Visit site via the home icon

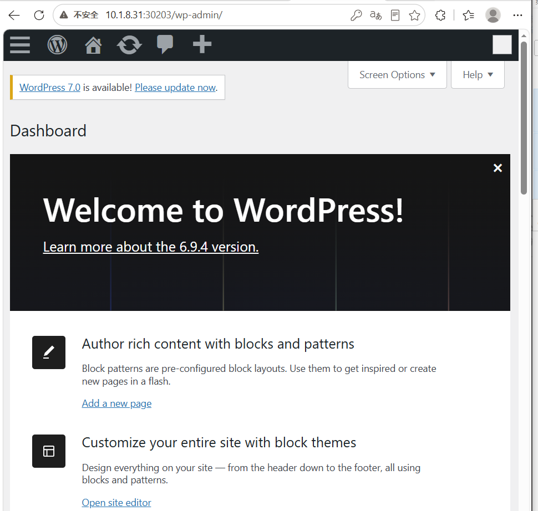click(x=93, y=45)
